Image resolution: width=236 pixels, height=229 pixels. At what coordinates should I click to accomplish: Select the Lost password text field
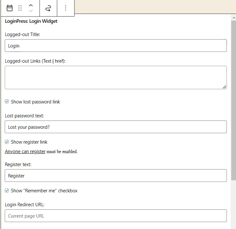click(116, 127)
